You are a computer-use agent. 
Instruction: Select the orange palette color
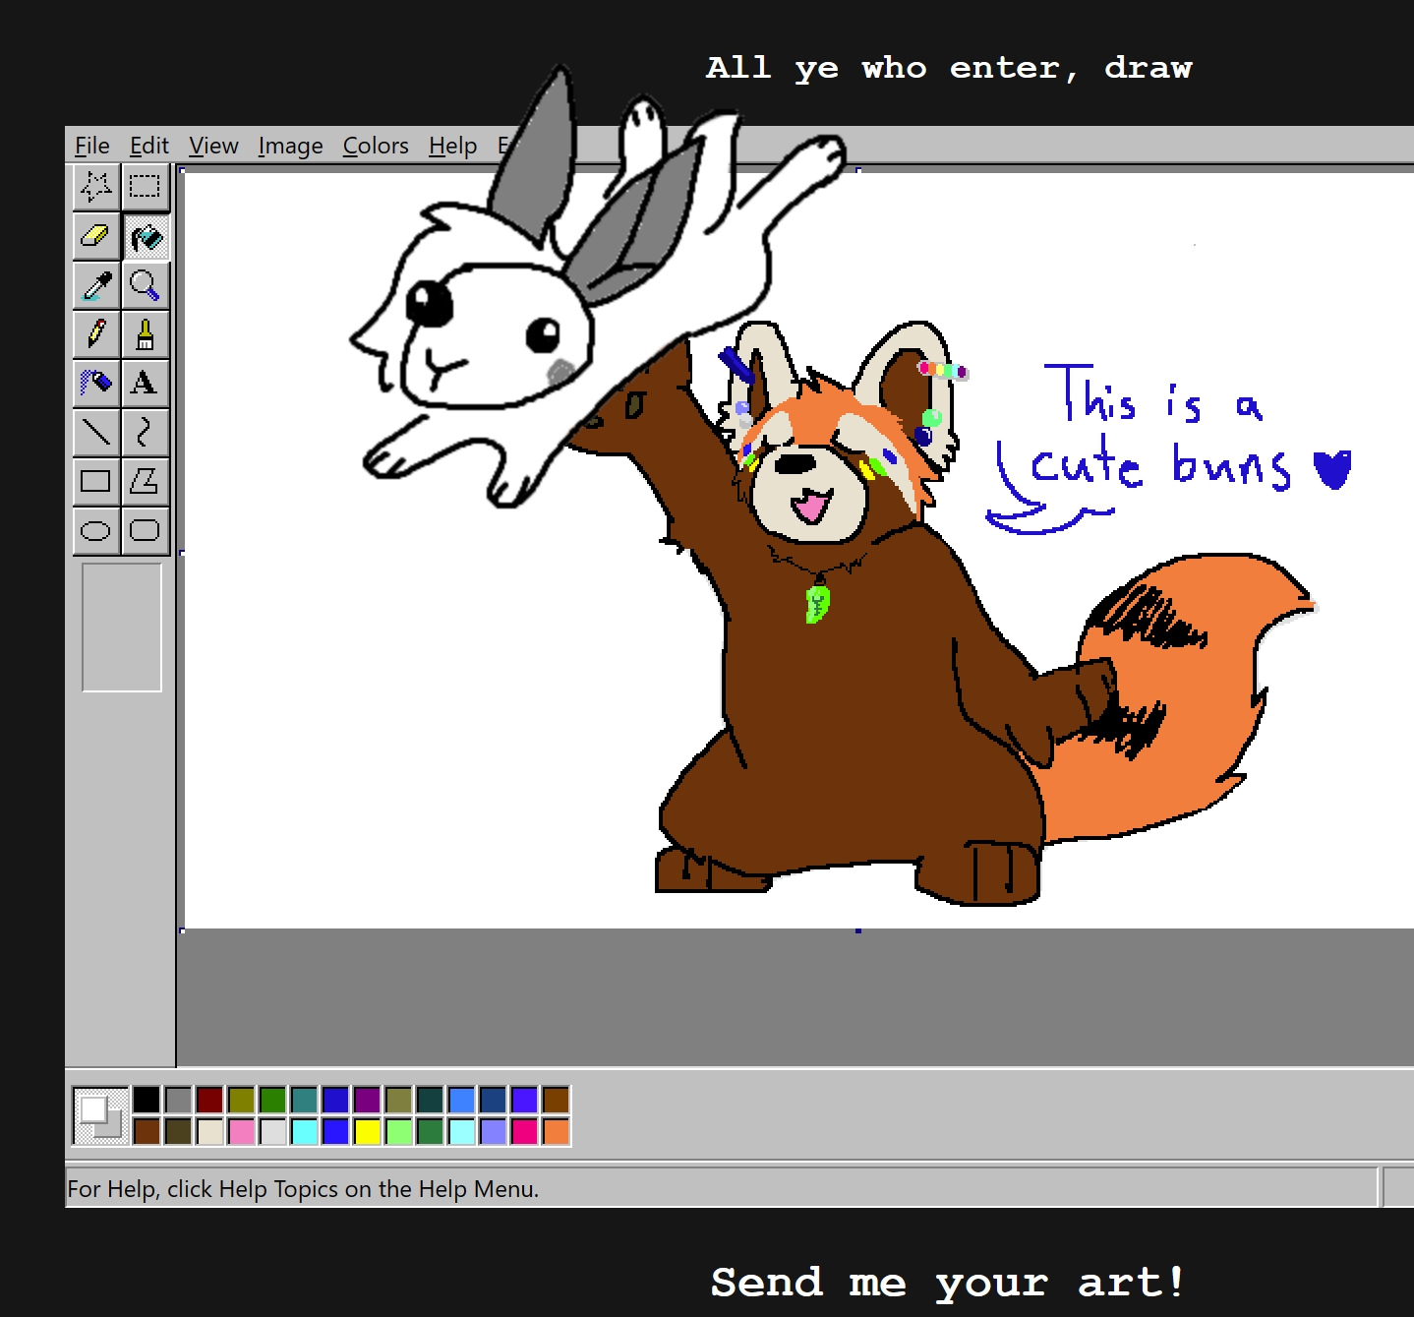pos(556,1131)
